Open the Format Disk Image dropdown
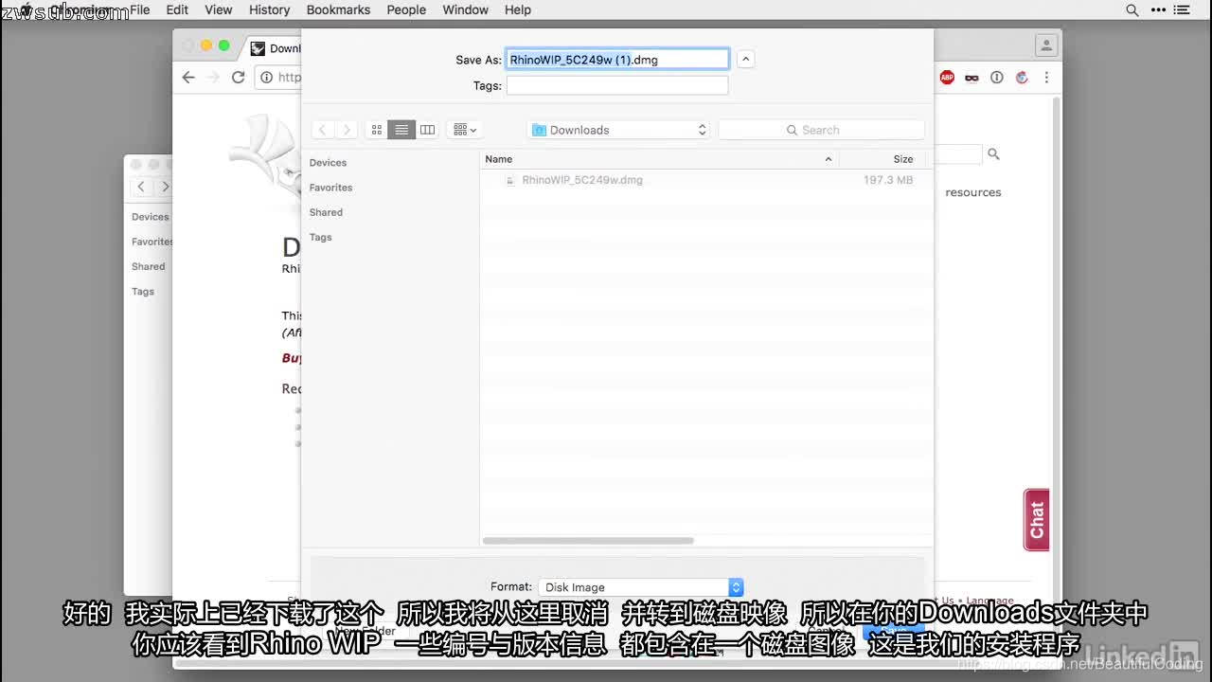Image resolution: width=1212 pixels, height=682 pixels. tap(641, 587)
